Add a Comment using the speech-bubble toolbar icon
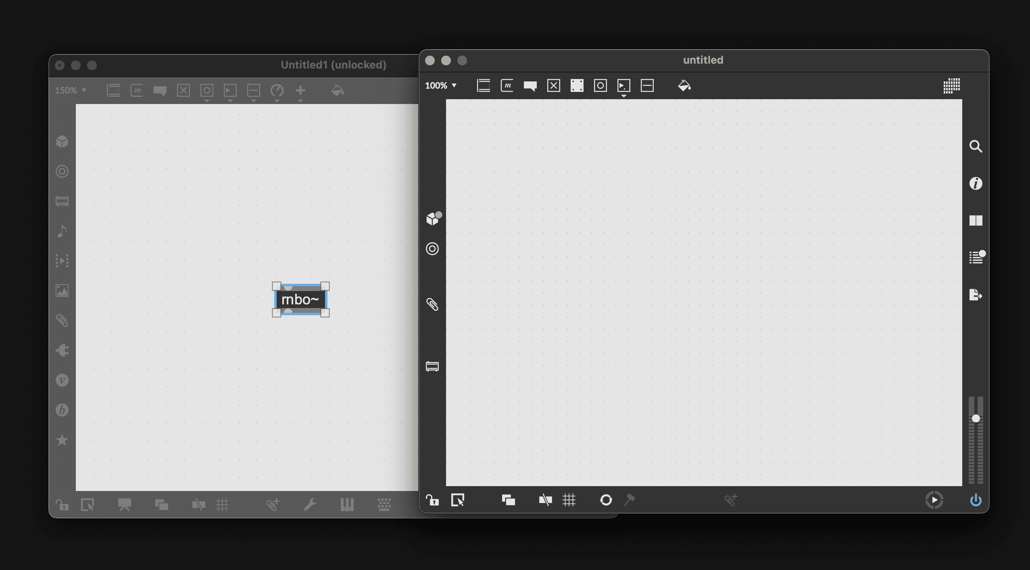The image size is (1030, 570). pos(530,85)
